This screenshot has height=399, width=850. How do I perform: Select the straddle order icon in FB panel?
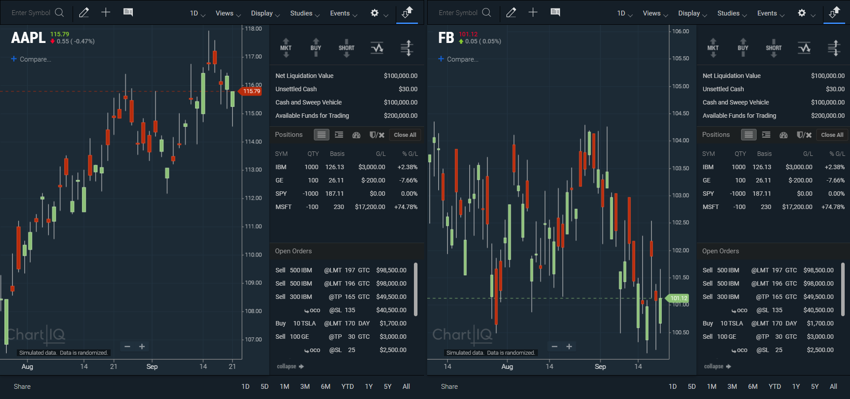(804, 48)
